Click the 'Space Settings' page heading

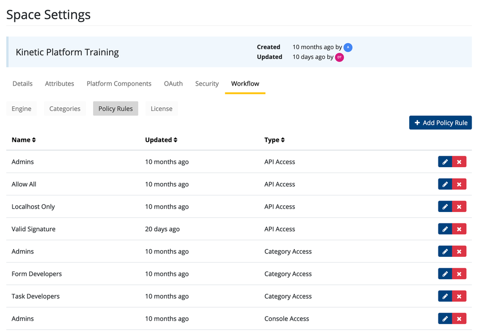click(48, 15)
